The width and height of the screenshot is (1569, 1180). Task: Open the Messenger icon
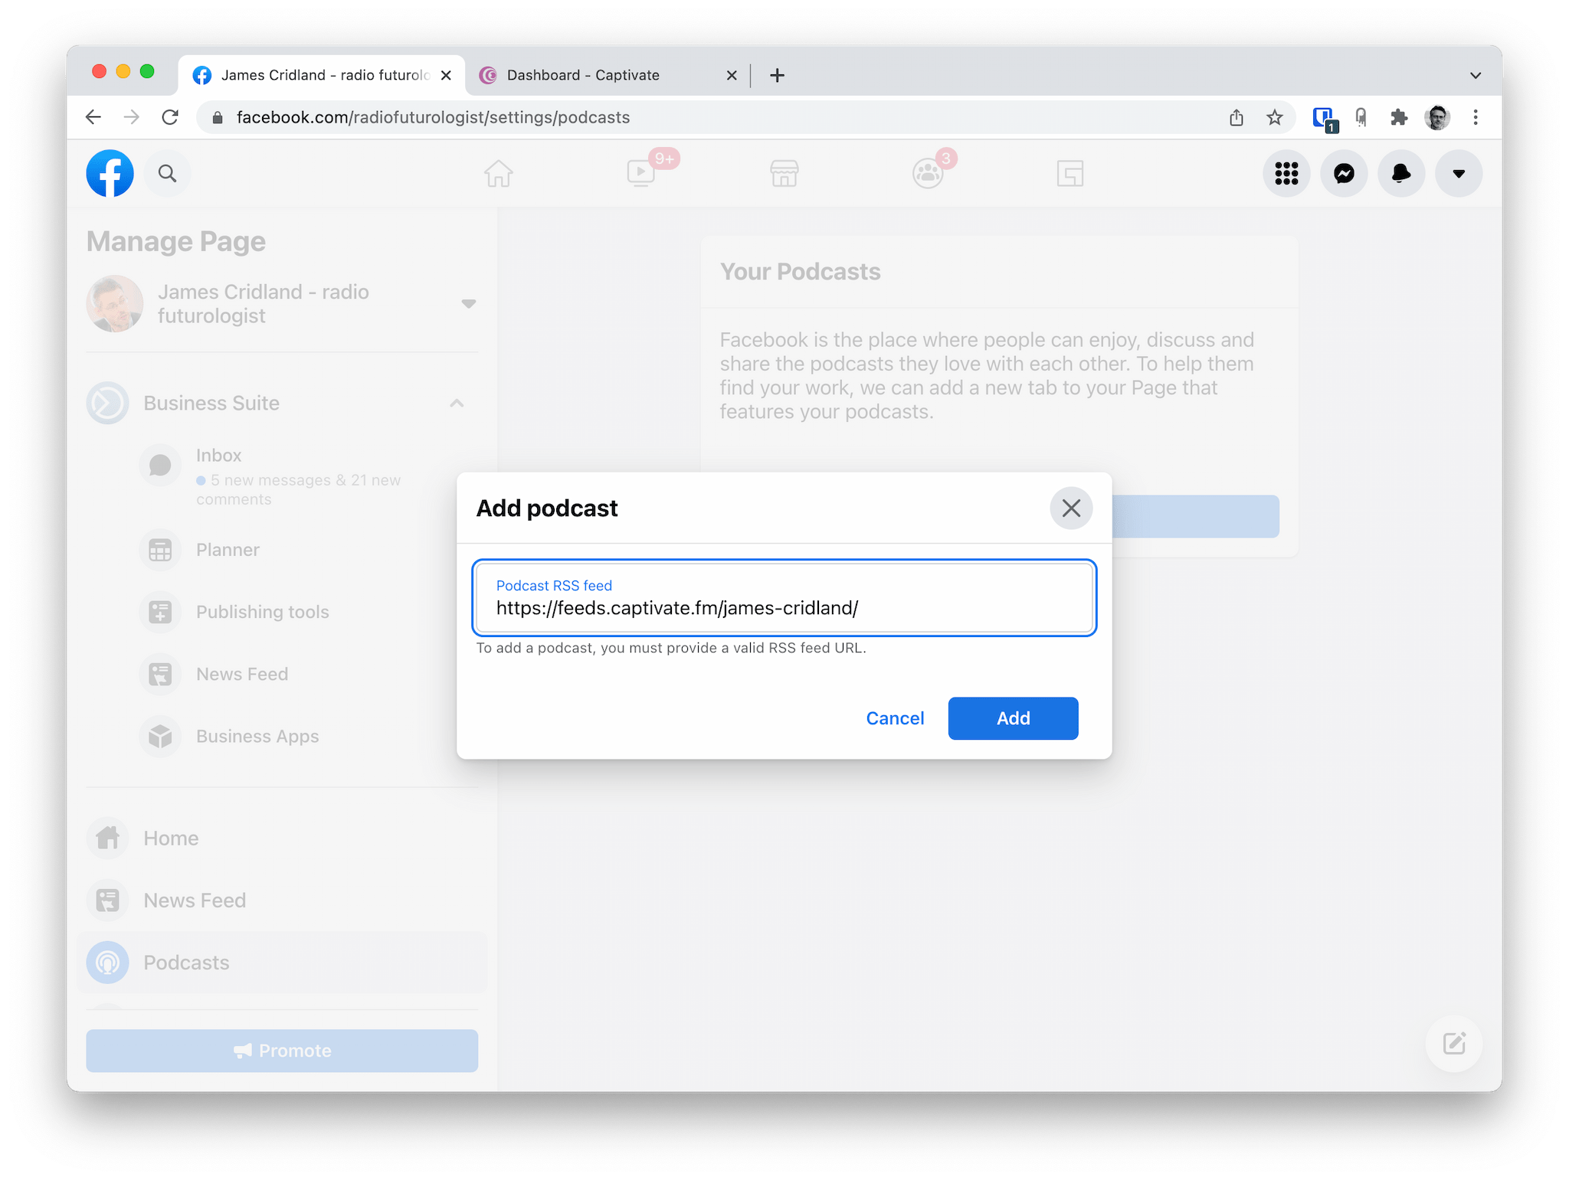click(1345, 172)
